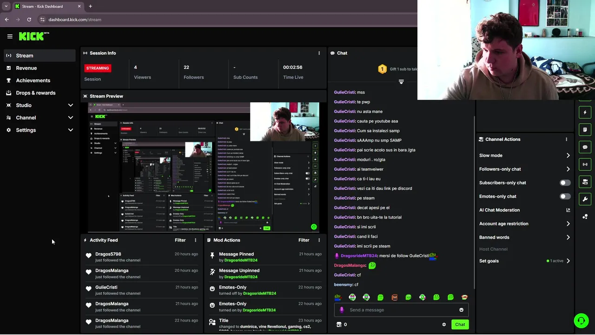Go back in browser toolbar
Viewport: 595px width, 335px height.
(x=7, y=20)
